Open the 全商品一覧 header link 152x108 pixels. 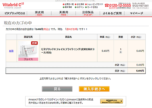(68, 4)
